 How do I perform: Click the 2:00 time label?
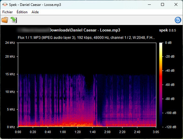pyautogui.click(x=107, y=132)
